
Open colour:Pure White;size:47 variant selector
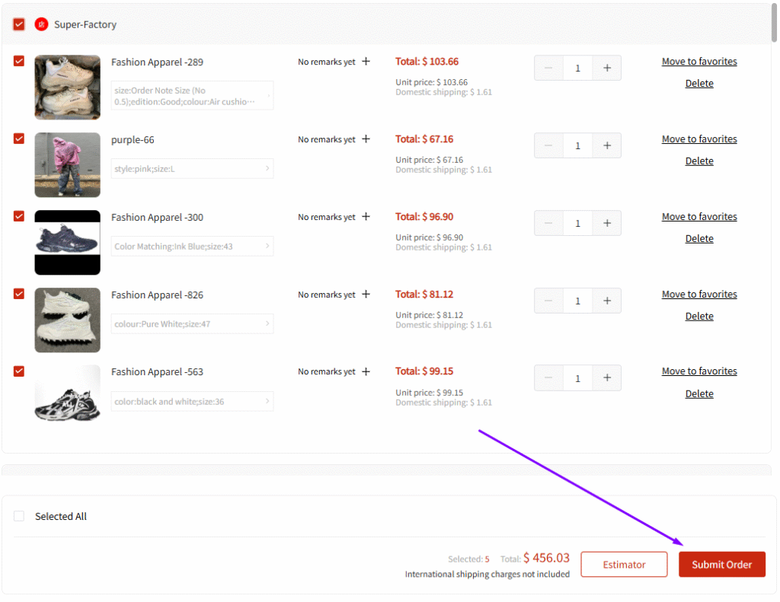[x=192, y=323]
